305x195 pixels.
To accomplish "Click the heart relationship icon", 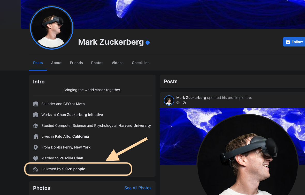I will click(36, 158).
